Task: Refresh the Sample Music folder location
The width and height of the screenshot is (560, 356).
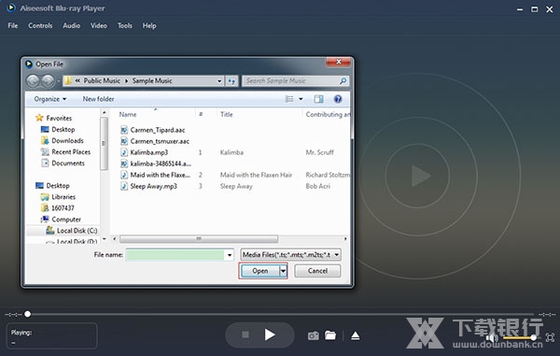Action: [231, 81]
